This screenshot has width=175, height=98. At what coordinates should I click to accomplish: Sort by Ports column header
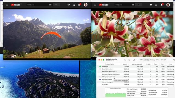tap(156, 64)
